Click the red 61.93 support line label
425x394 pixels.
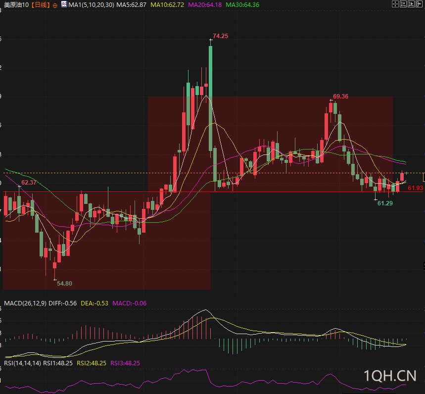pos(415,188)
